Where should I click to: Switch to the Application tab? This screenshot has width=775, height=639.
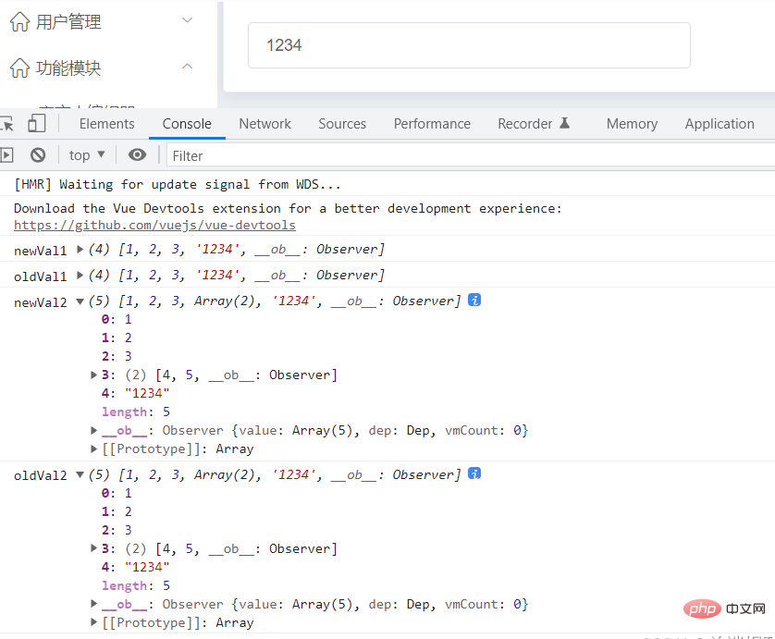click(x=720, y=124)
